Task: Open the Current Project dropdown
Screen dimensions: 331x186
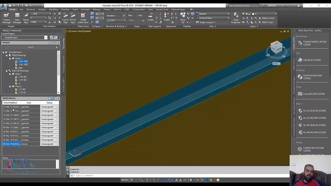Action: click(x=46, y=38)
